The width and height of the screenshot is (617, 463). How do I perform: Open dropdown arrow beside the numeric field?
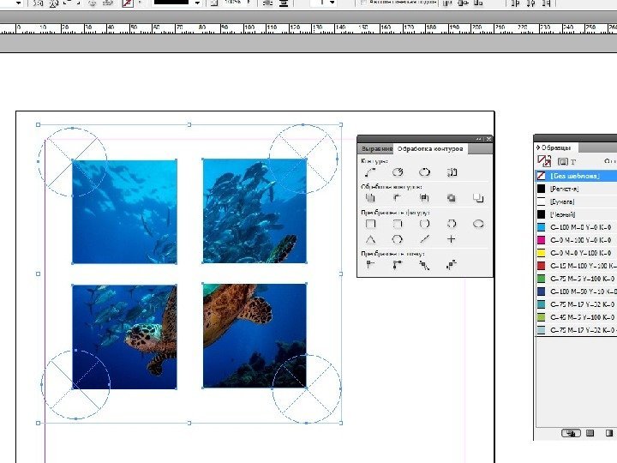[332, 3]
